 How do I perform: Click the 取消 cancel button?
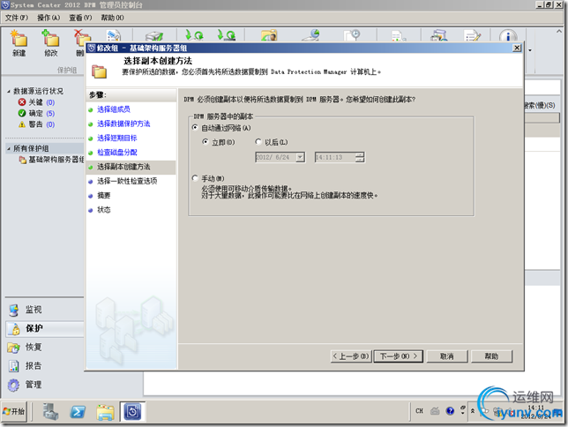pyautogui.click(x=447, y=356)
